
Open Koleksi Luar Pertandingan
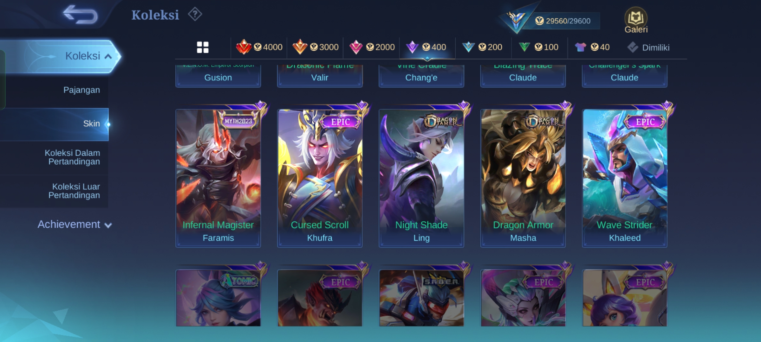[x=74, y=191]
